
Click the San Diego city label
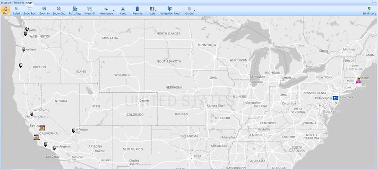point(52,157)
